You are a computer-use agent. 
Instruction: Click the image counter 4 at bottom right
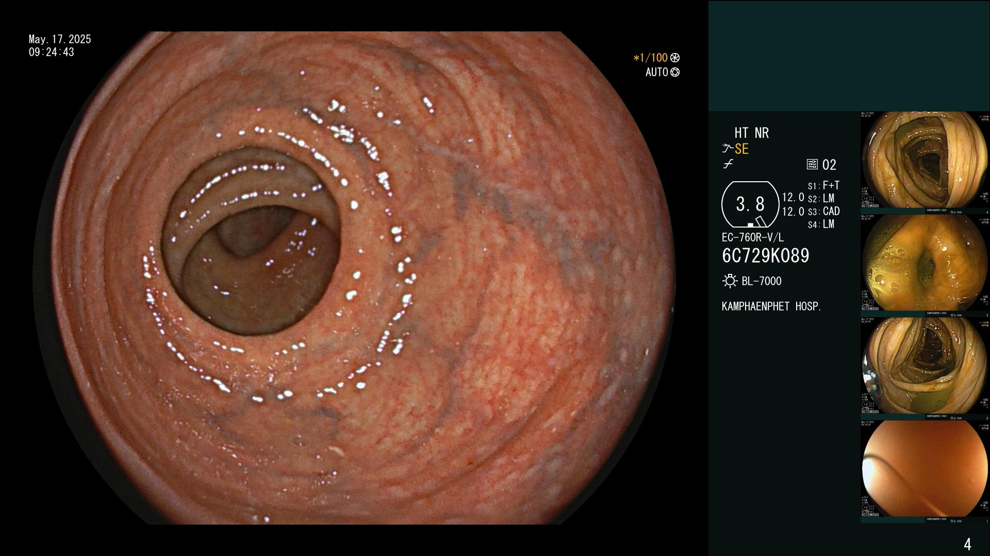coord(967,544)
